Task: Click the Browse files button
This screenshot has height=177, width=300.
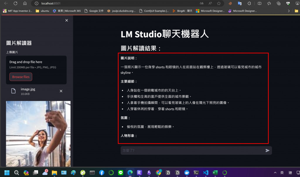Action: point(21,77)
